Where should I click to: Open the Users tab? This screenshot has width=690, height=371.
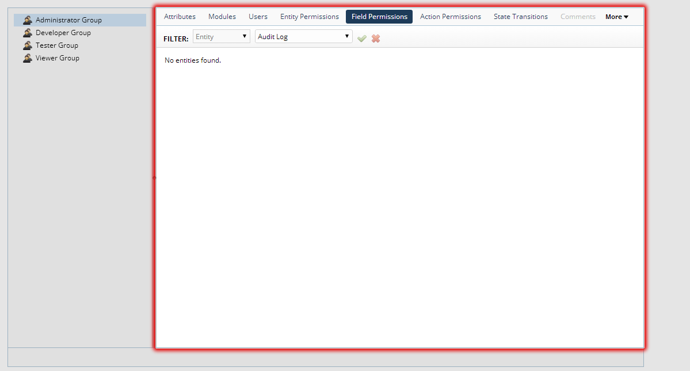(258, 17)
